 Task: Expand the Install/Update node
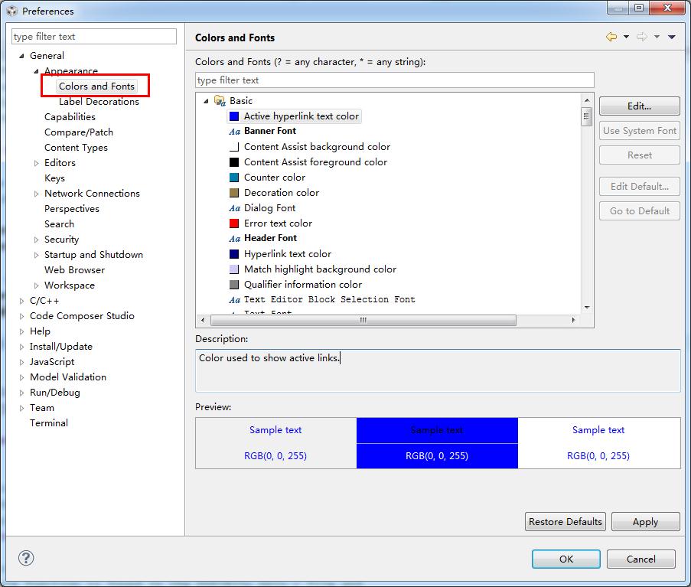21,347
